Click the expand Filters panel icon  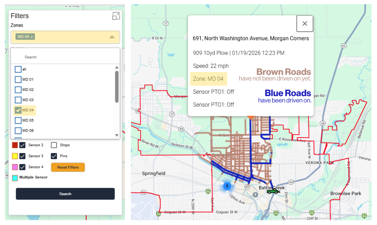click(x=116, y=16)
